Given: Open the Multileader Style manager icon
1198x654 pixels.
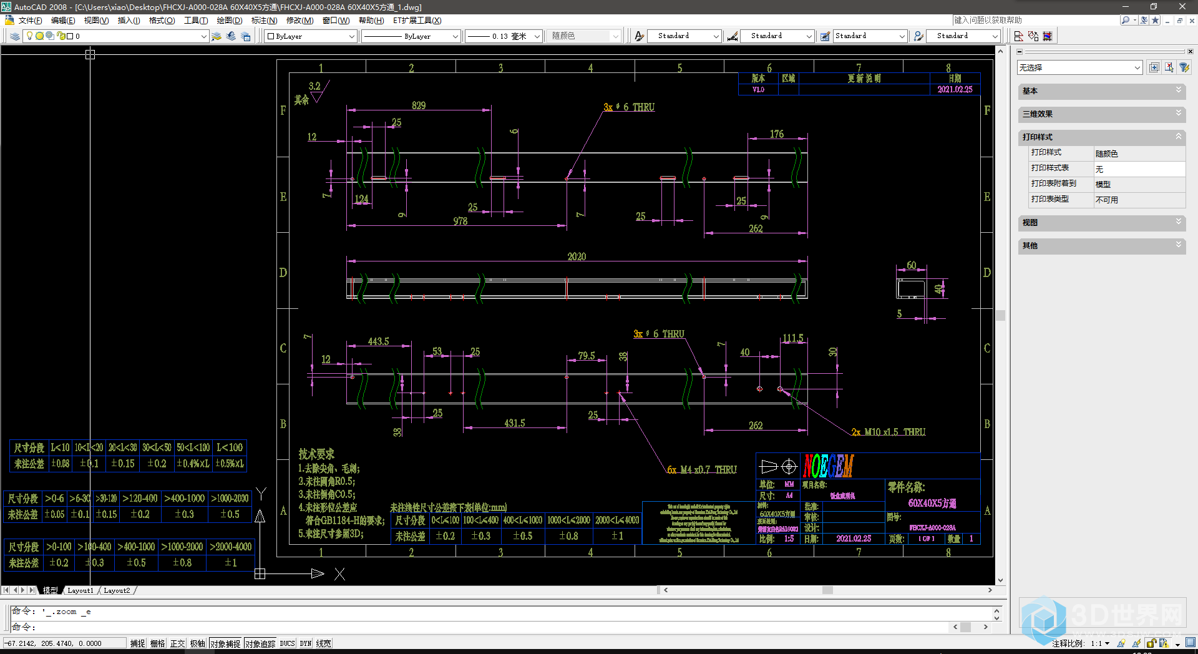Looking at the screenshot, I should click(918, 36).
